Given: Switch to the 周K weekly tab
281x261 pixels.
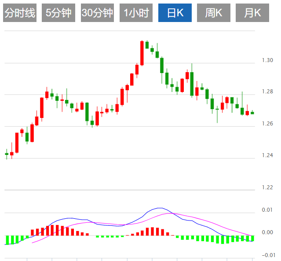Looking at the screenshot, I should coord(214,13).
